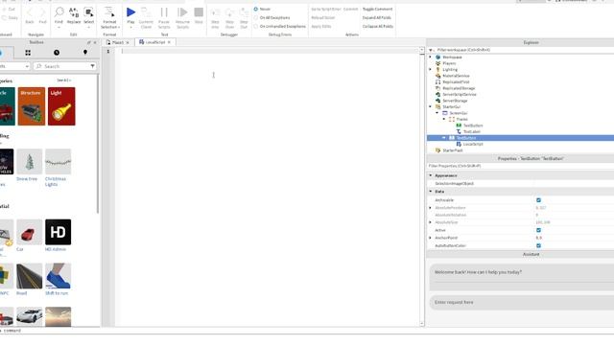Select the Snow tree toolbox item
The width and height of the screenshot is (614, 345).
coord(30,165)
